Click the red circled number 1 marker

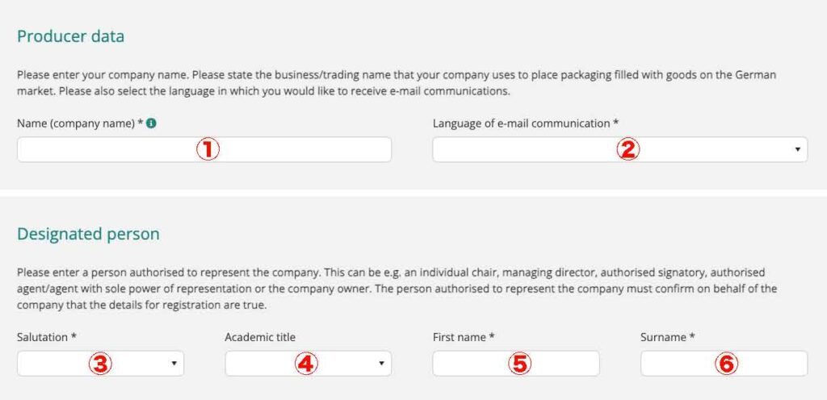click(208, 150)
